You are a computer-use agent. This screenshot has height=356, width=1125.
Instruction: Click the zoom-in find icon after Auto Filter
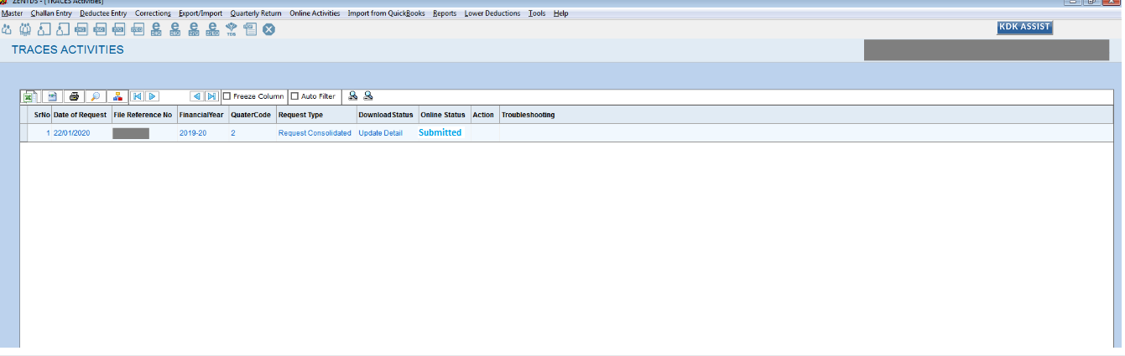coord(352,95)
